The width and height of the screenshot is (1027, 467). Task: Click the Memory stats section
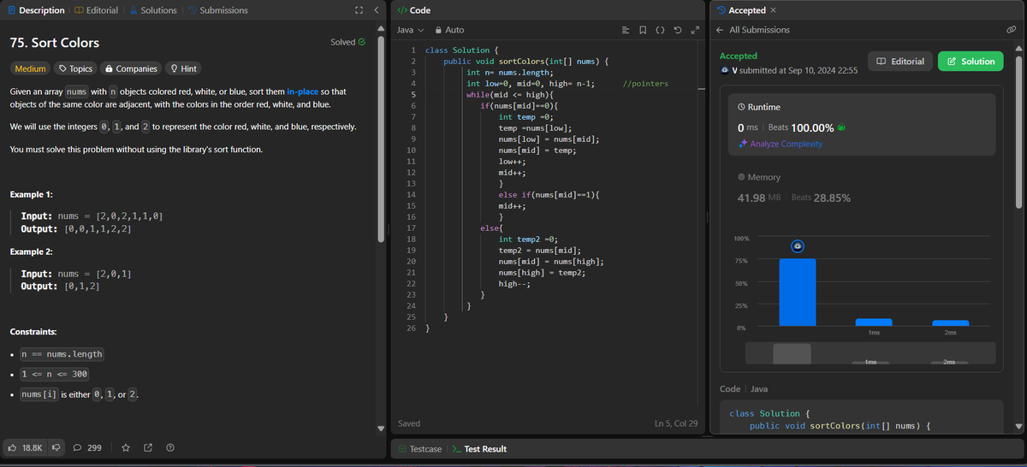point(862,187)
